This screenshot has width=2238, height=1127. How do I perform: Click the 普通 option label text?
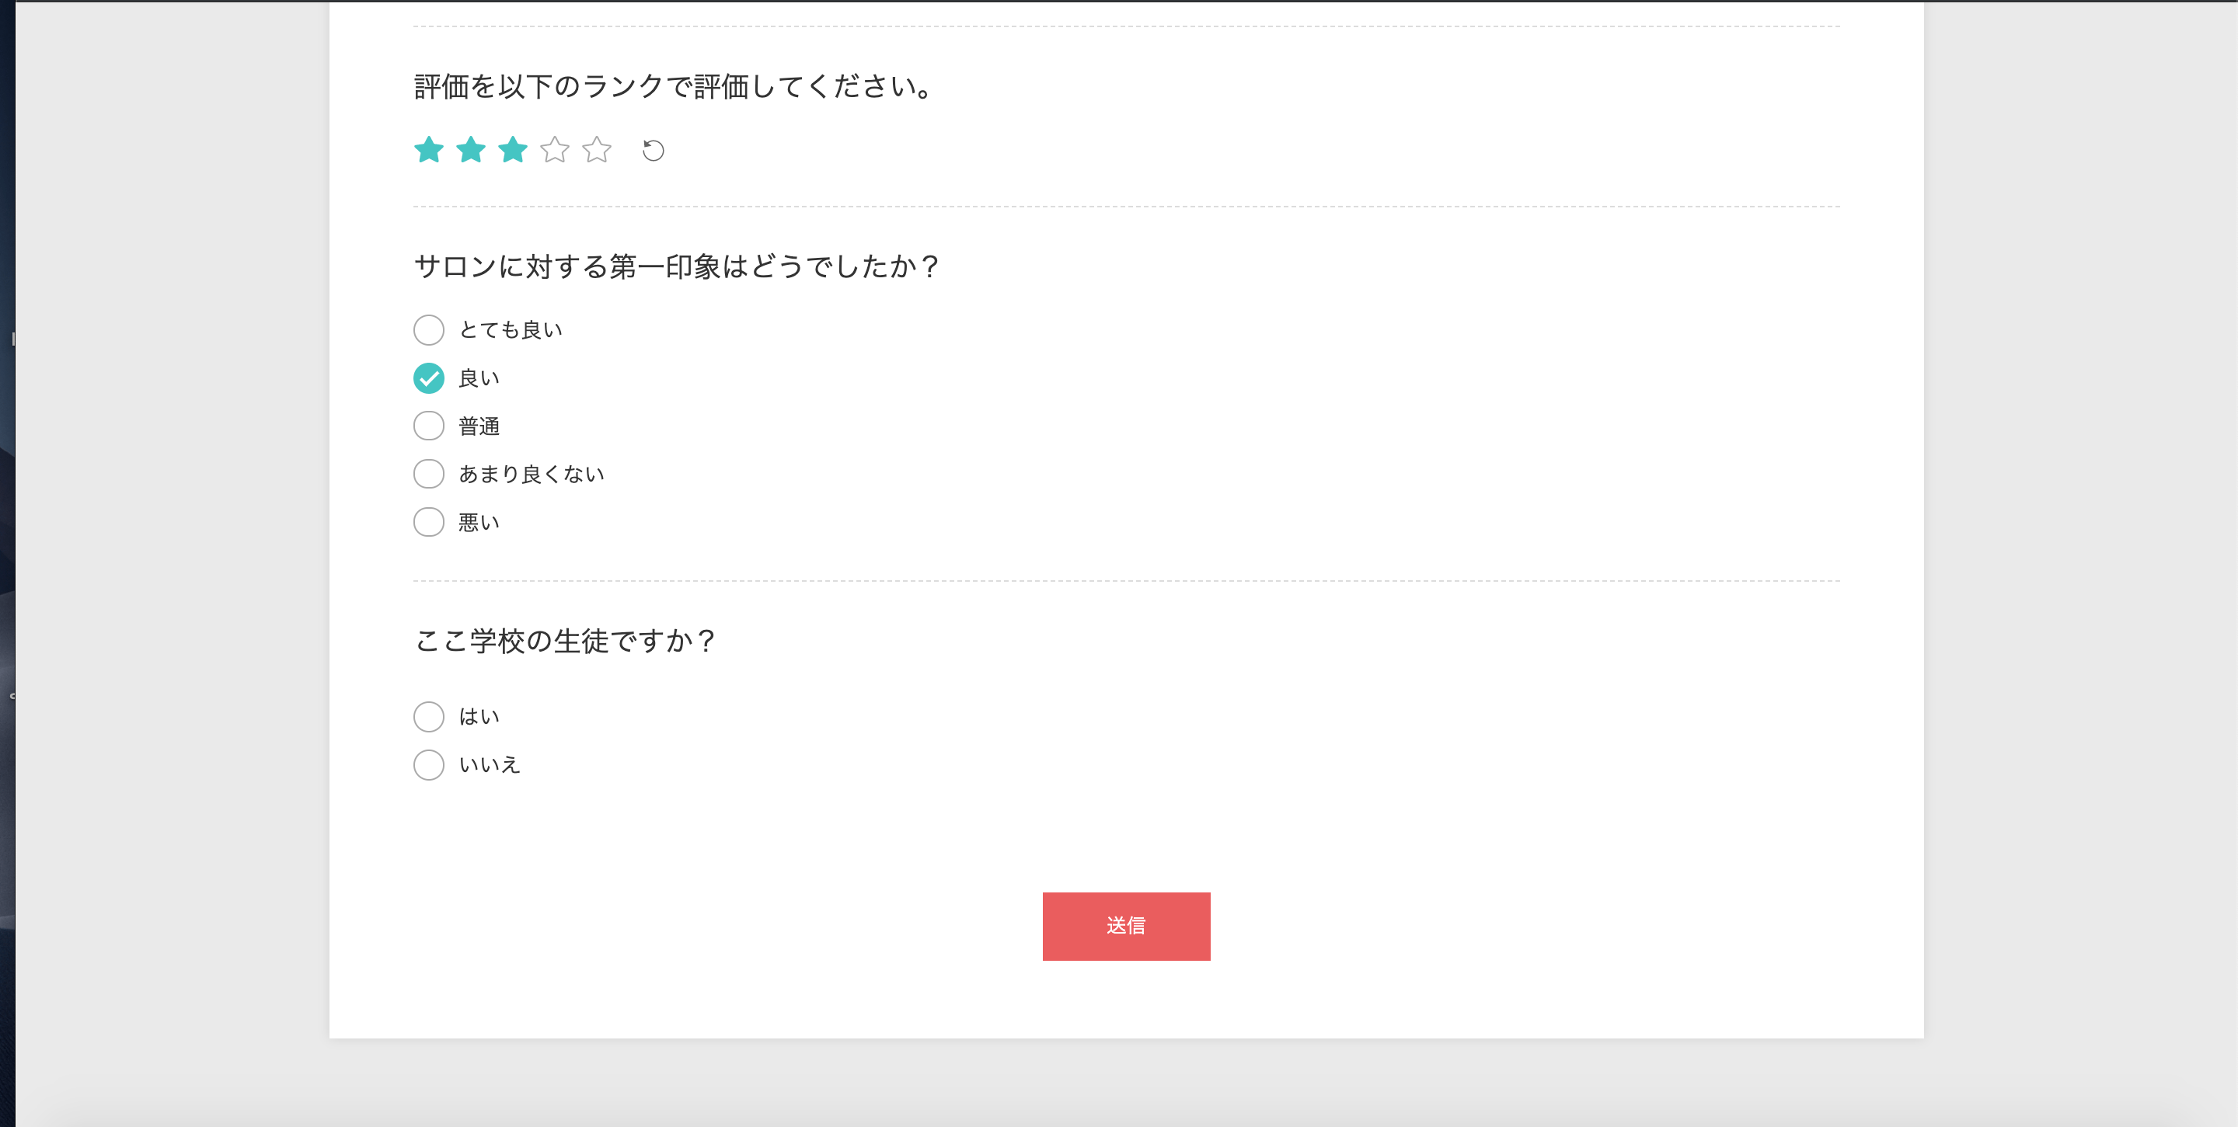[479, 426]
